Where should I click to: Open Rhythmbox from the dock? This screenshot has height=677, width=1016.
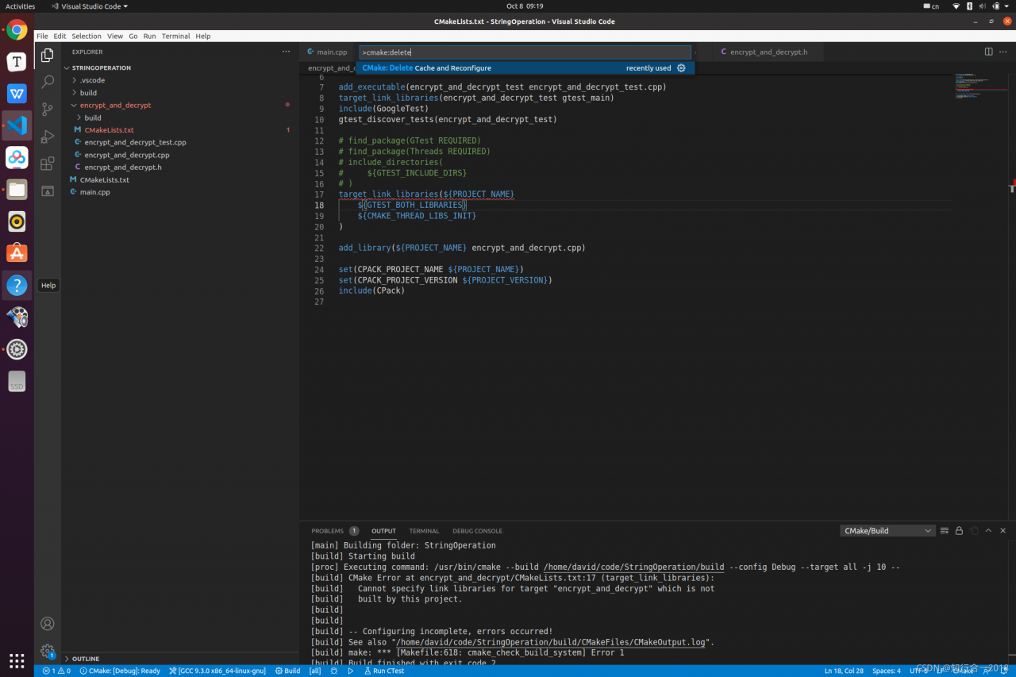17,221
